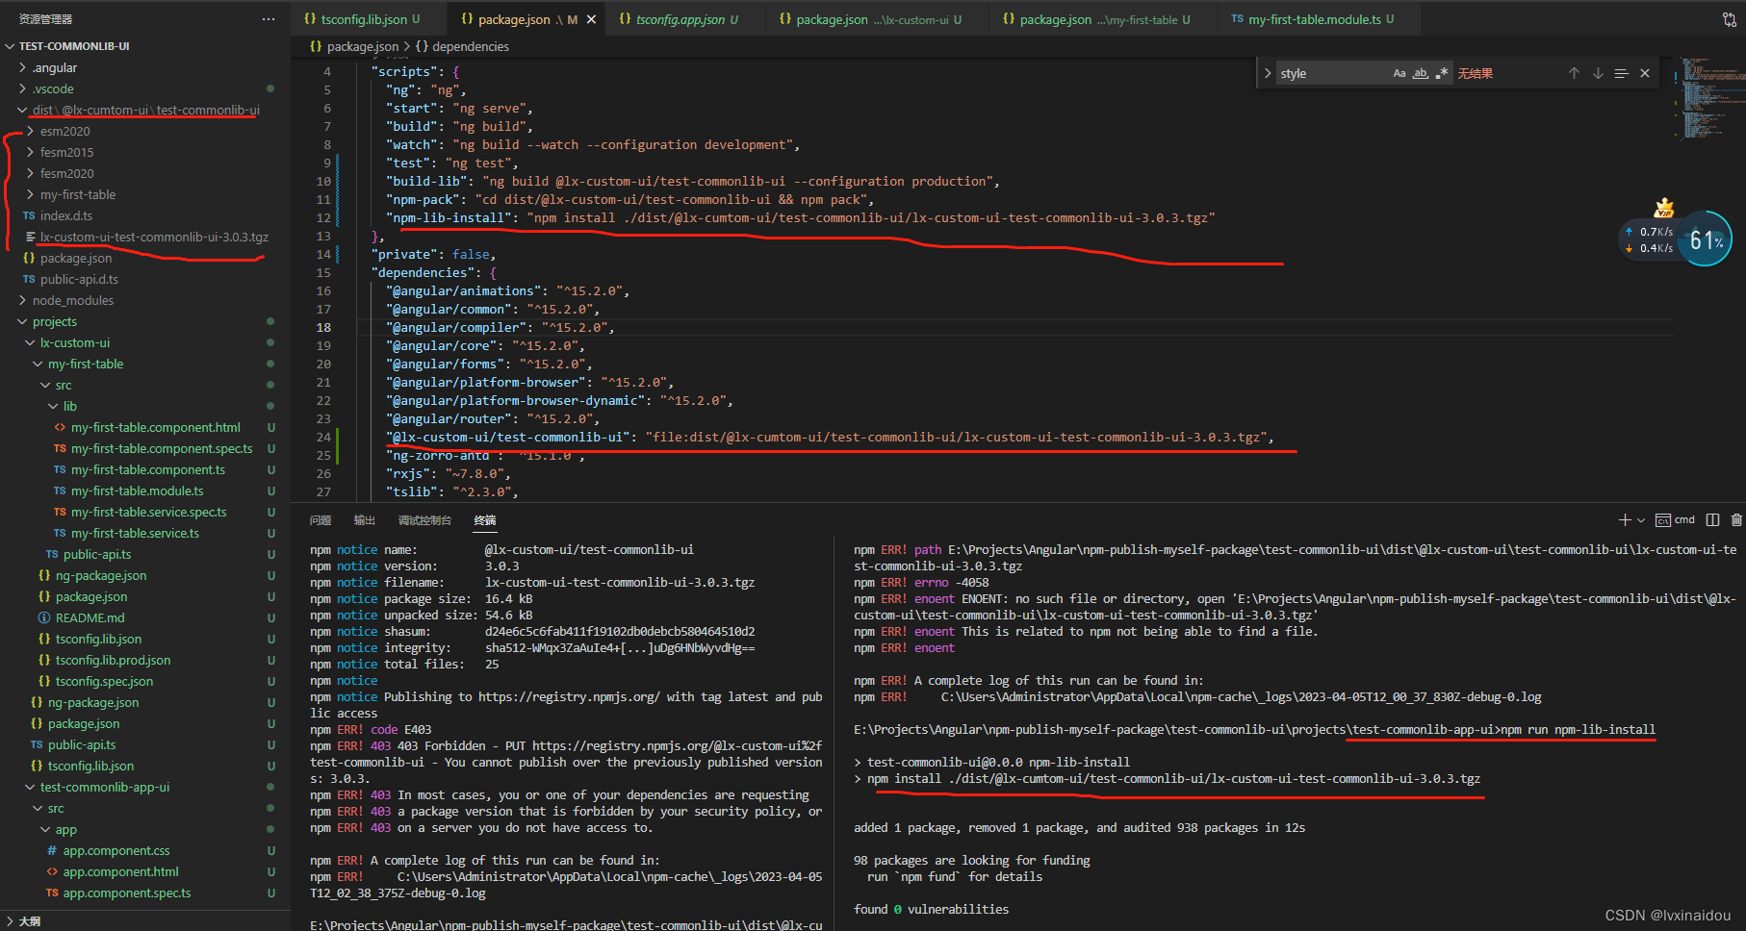Viewport: 1746px width, 931px height.
Task: Click the @lx-custom-ui/test-commonlib-ui dependency line
Action: [x=830, y=437]
